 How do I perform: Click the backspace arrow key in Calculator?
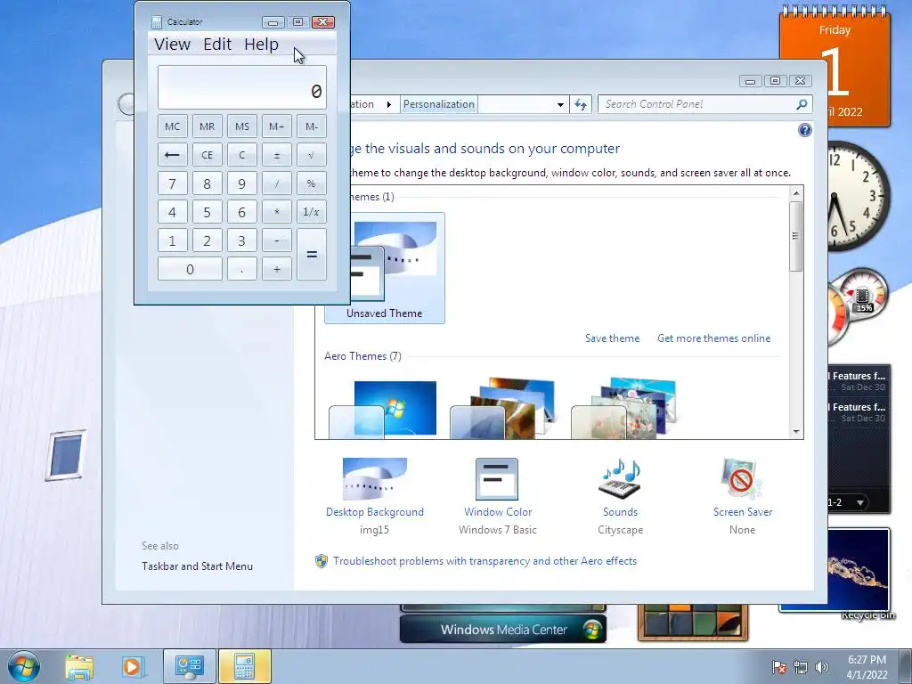pyautogui.click(x=172, y=155)
